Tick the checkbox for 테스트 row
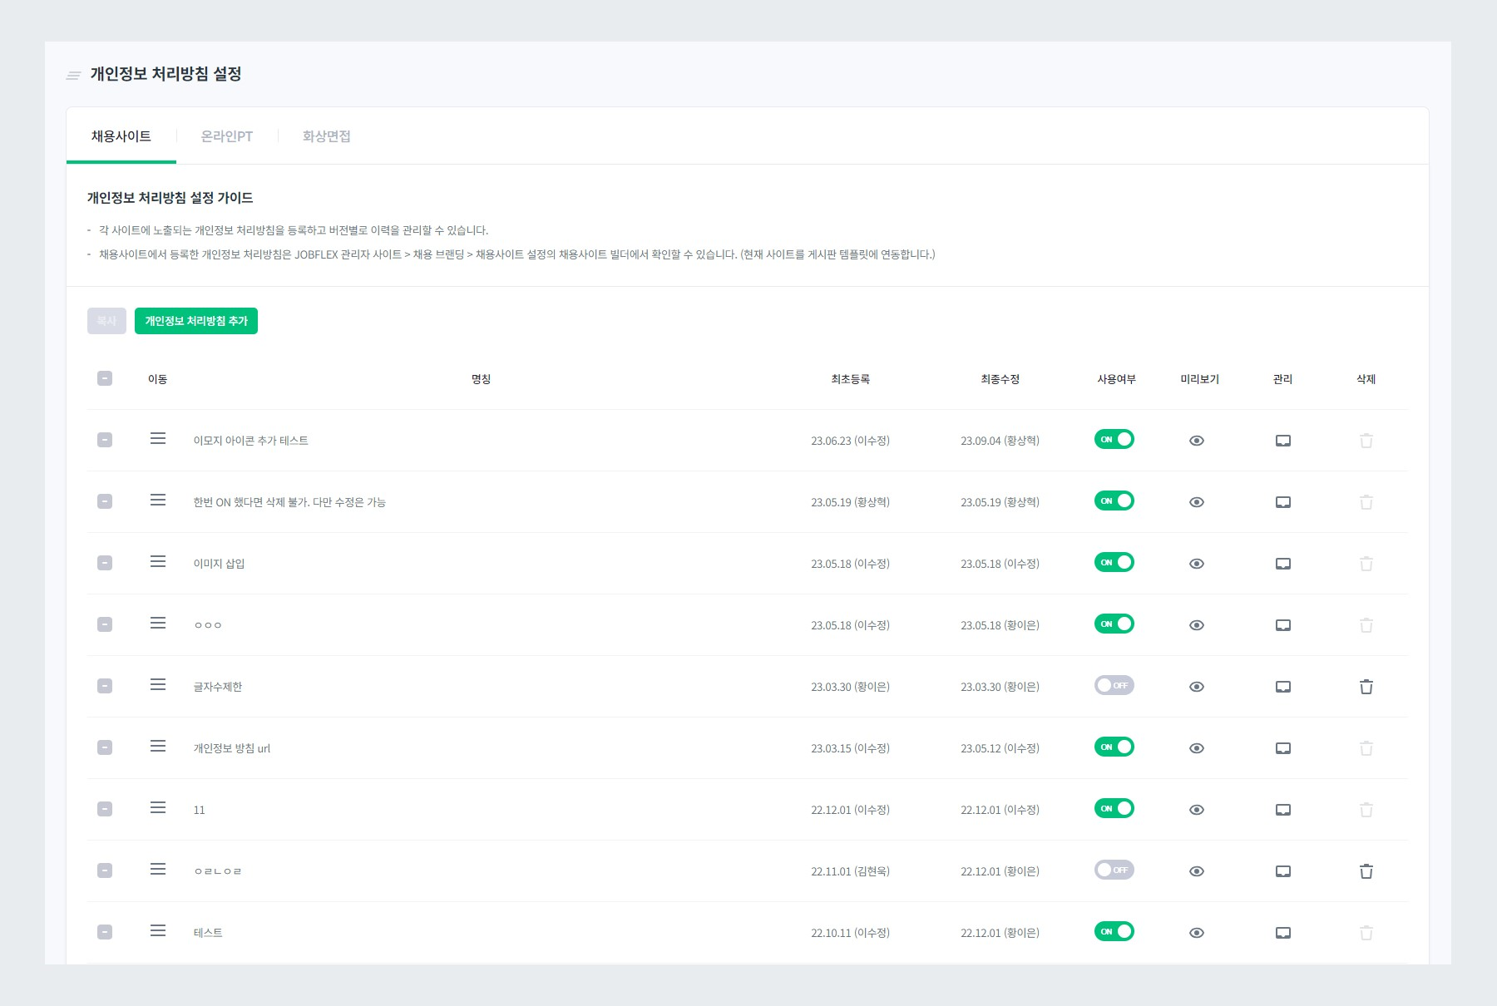 pyautogui.click(x=105, y=932)
